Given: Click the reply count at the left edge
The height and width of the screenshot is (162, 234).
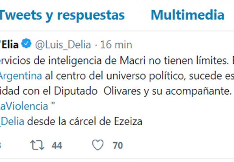Looking at the screenshot, I should (1, 145).
